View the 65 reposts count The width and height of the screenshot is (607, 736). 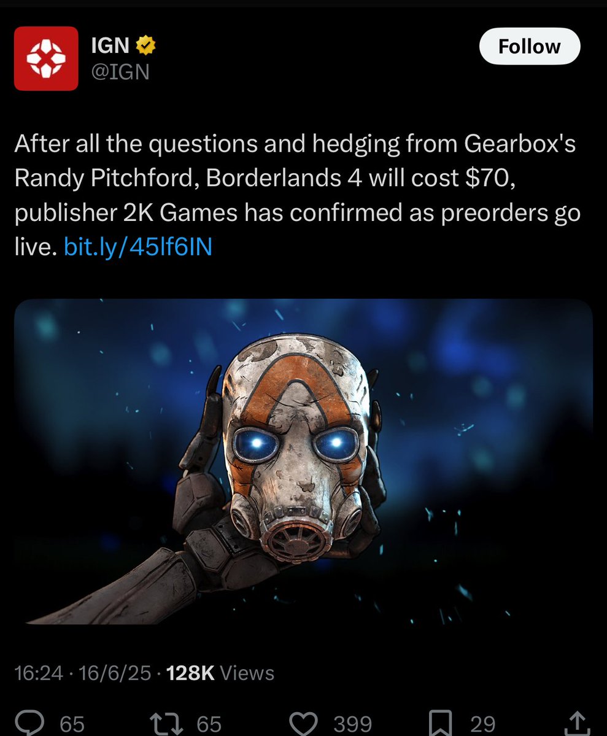pyautogui.click(x=209, y=724)
